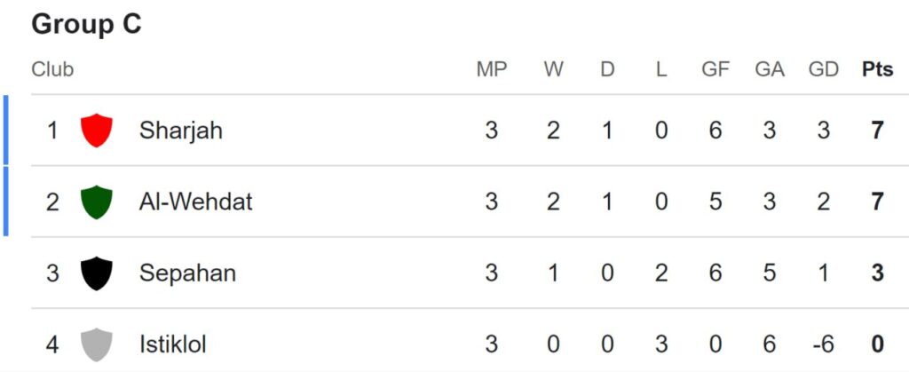This screenshot has width=909, height=372.
Task: Click Sharjah's red shield crest
Action: coord(96,131)
